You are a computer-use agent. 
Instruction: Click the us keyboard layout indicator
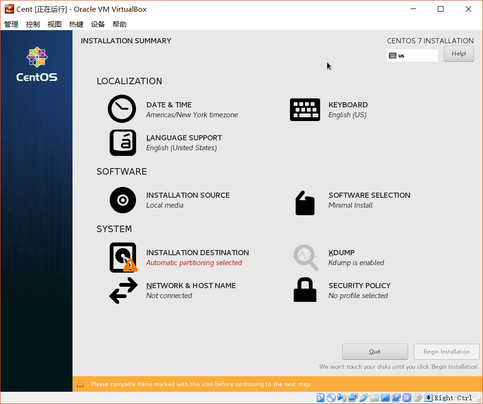(412, 56)
